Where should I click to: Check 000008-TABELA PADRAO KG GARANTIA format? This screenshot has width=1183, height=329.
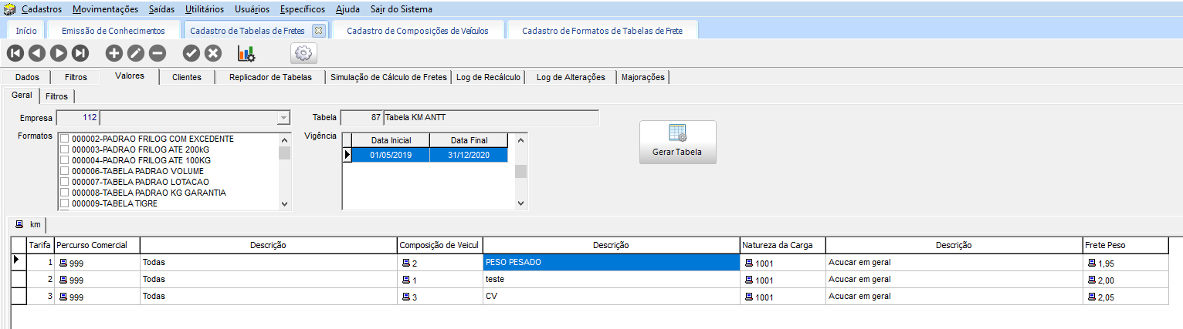pyautogui.click(x=66, y=193)
